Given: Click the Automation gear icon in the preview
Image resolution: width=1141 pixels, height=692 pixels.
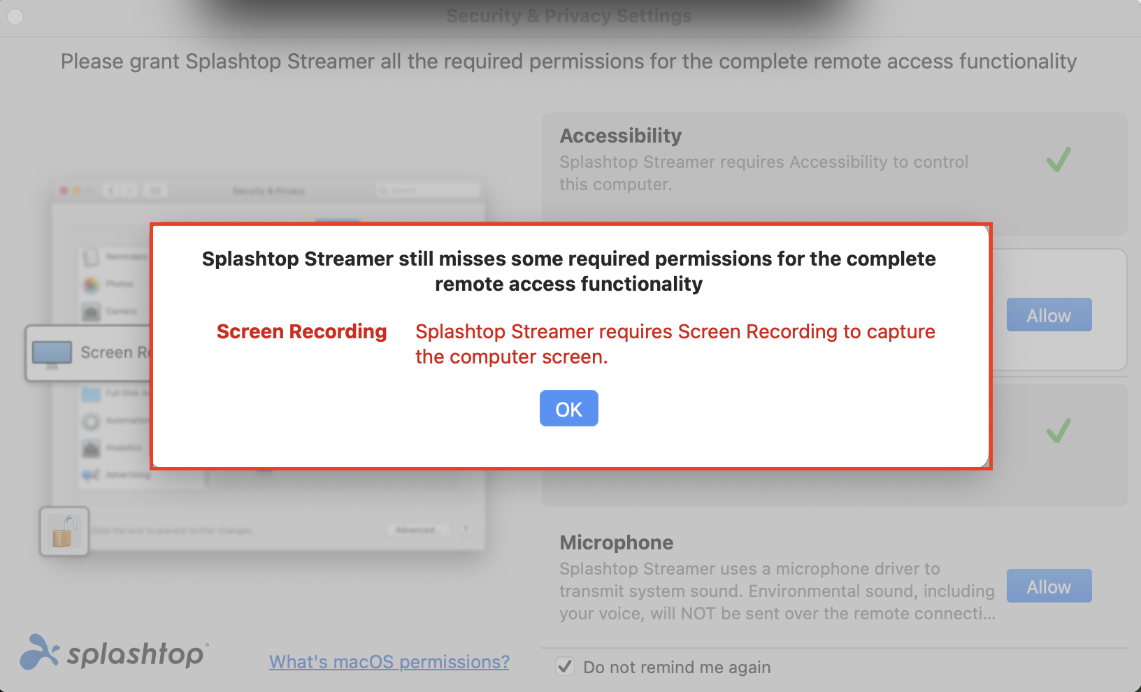Looking at the screenshot, I should click(91, 421).
